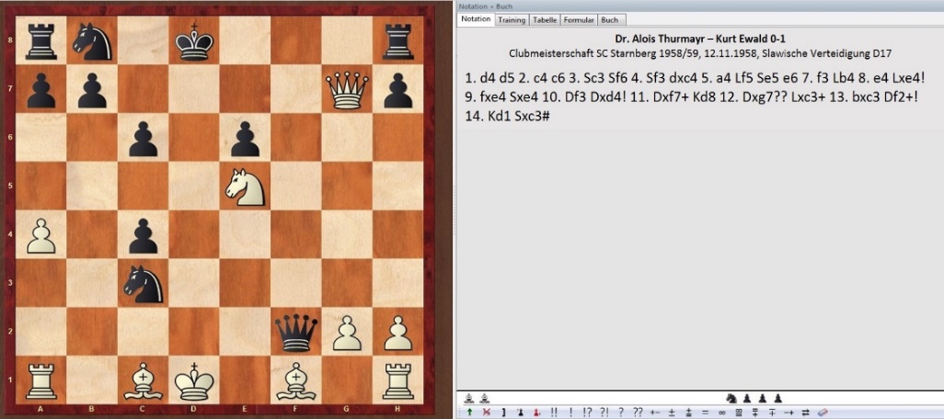Viewport: 944px width, 419px height.
Task: Click the unclear position infinity symbol
Action: [723, 412]
